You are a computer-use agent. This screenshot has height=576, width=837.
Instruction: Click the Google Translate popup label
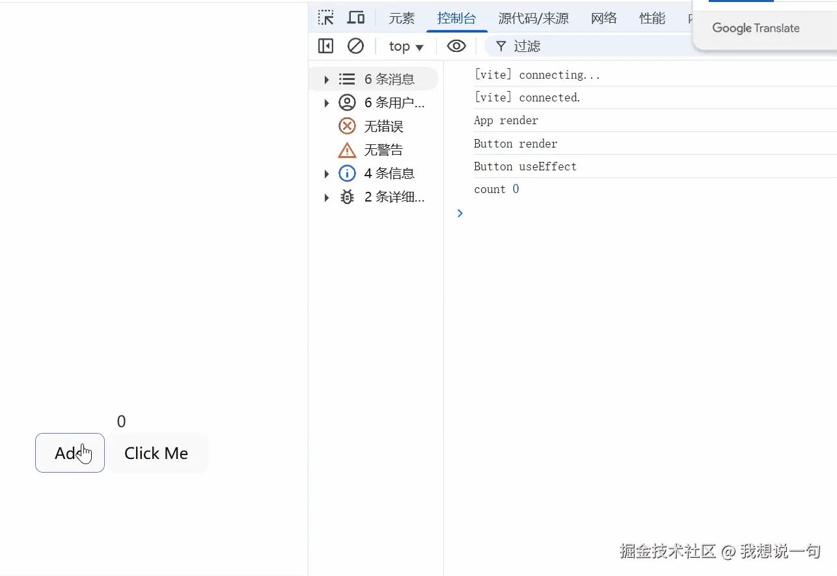click(756, 28)
